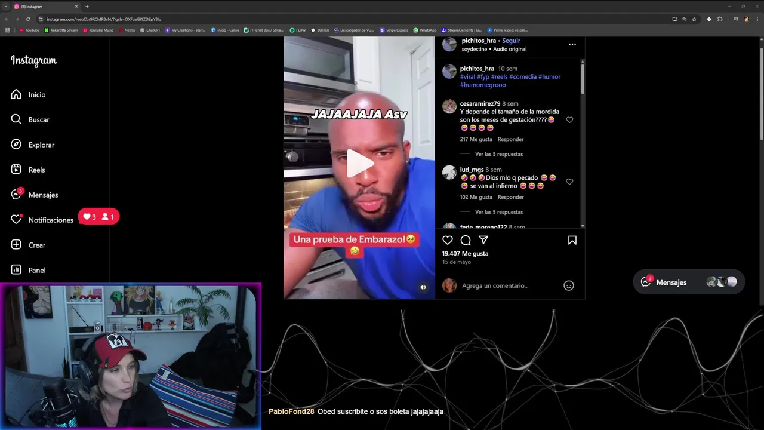Open lud_mgs commenter avatar
The height and width of the screenshot is (430, 764).
[x=449, y=173]
